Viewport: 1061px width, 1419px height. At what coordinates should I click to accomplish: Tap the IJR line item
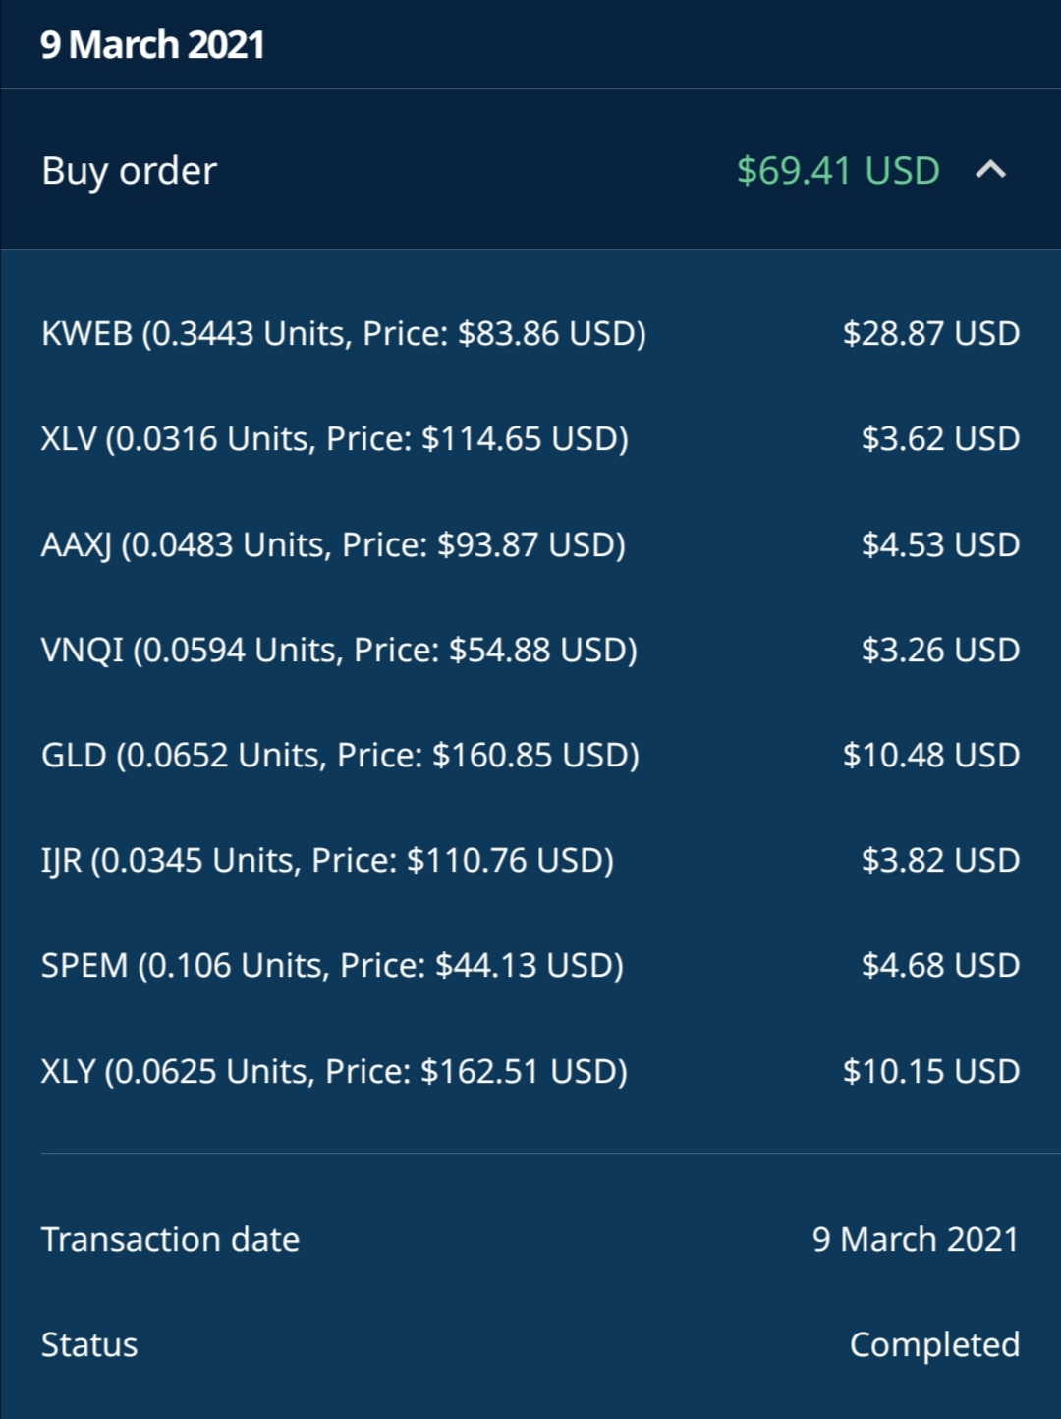[x=530, y=860]
